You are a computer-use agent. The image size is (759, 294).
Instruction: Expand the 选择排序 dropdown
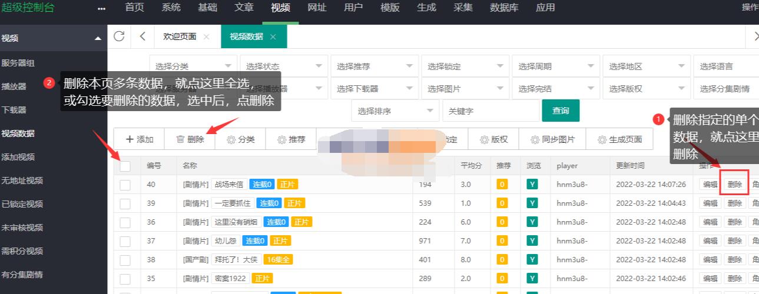click(395, 111)
